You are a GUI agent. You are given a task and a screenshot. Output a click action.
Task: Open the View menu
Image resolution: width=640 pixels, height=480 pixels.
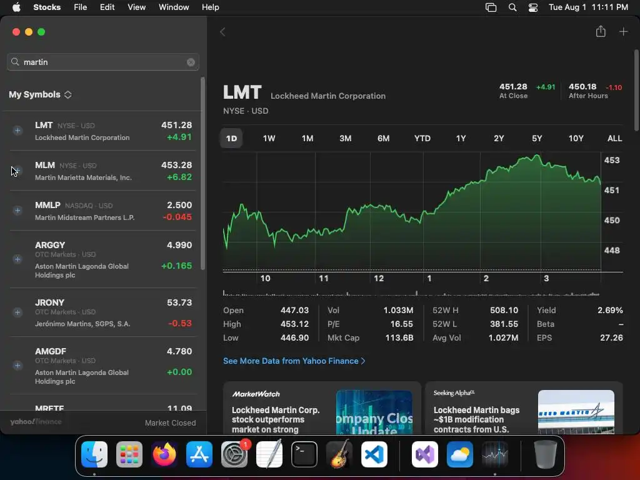point(136,7)
